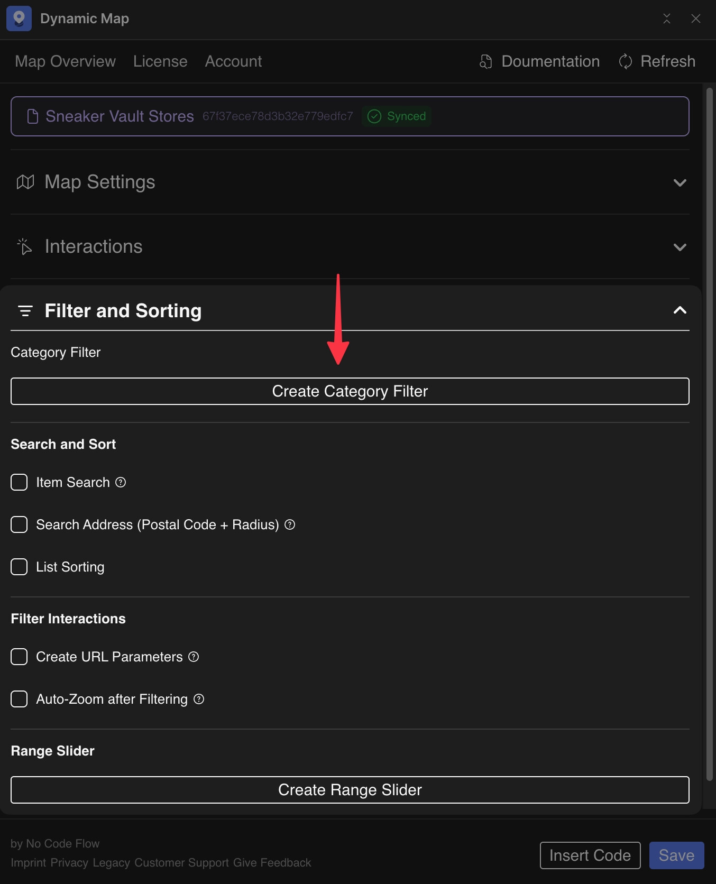Open the Map Overview tab
The width and height of the screenshot is (716, 884).
tap(66, 61)
